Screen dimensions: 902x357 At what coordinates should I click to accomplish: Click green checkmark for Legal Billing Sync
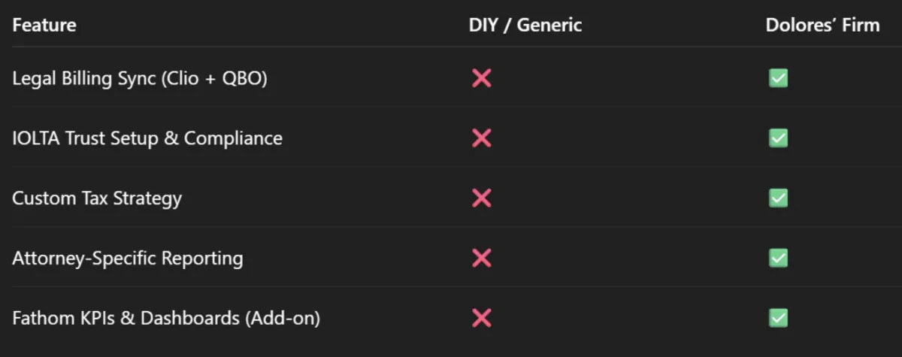[x=778, y=78]
